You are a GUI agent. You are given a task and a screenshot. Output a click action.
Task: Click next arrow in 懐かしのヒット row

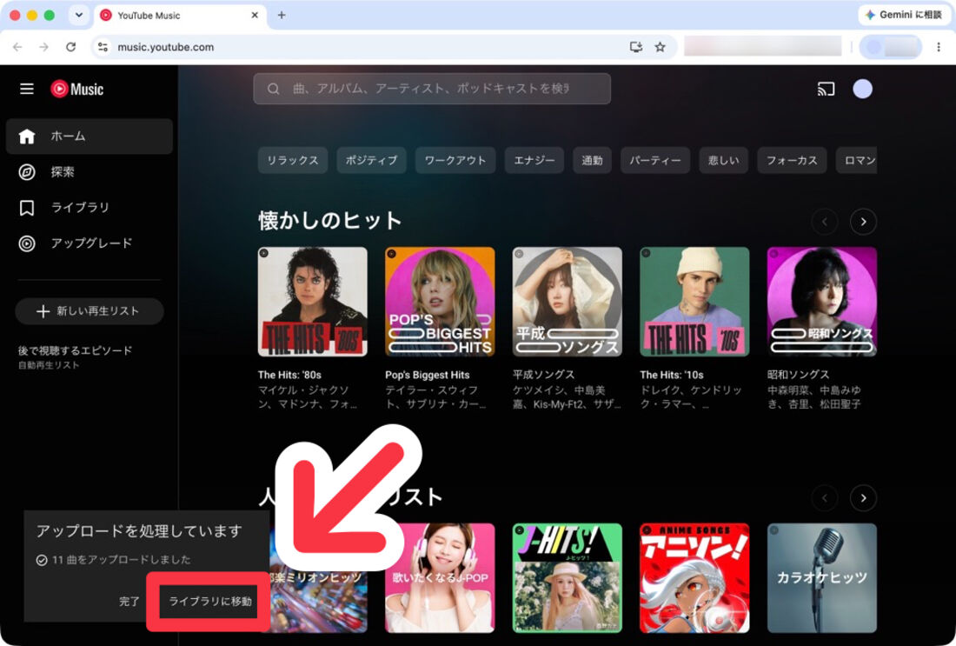coord(863,222)
